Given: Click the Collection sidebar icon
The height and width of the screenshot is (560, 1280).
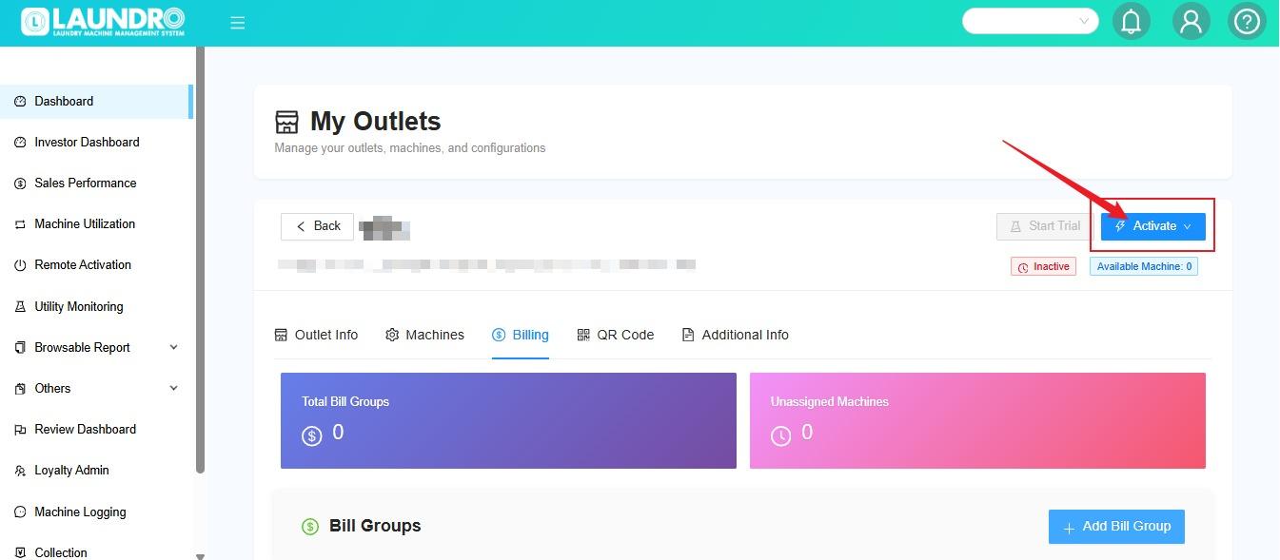Looking at the screenshot, I should pyautogui.click(x=20, y=552).
